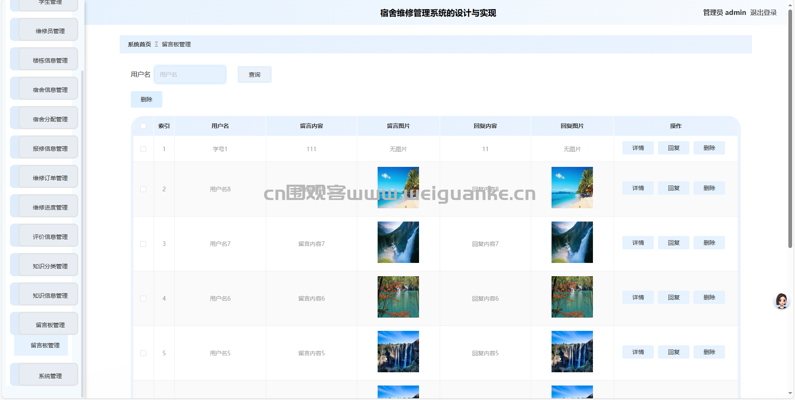Expand the 评价信息管理 sidebar menu
The image size is (795, 400).
click(x=44, y=236)
